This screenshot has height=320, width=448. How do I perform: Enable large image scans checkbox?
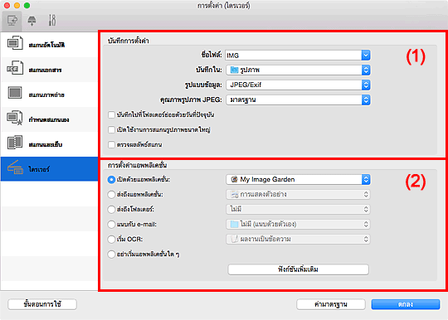pyautogui.click(x=111, y=130)
